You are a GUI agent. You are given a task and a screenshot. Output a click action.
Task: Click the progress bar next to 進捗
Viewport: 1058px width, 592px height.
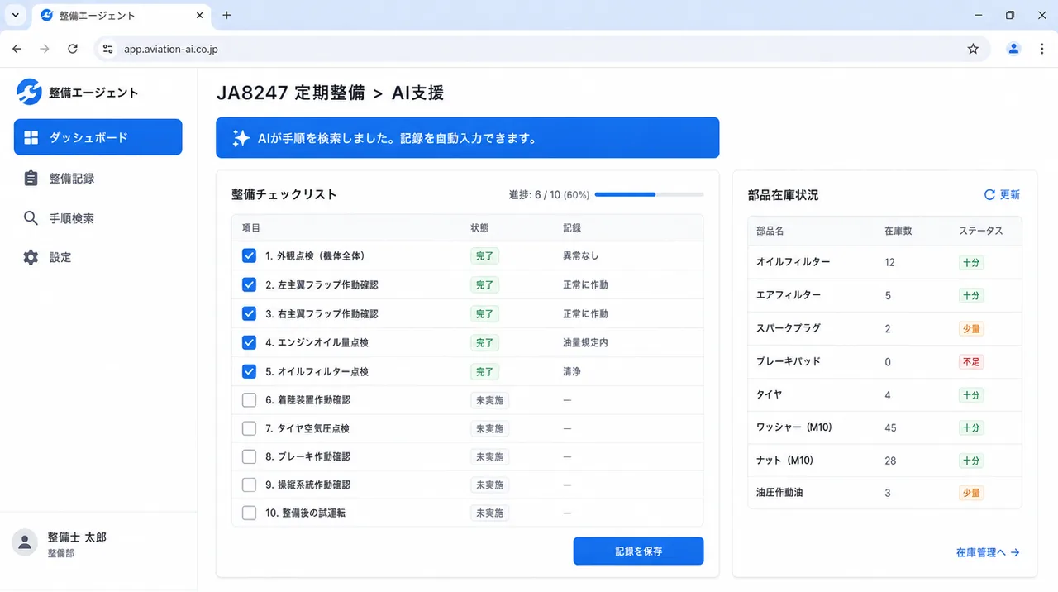[650, 195]
